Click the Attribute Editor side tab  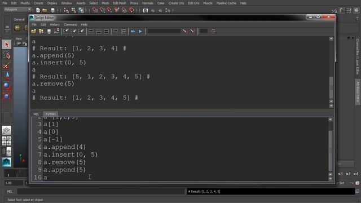click(x=358, y=92)
